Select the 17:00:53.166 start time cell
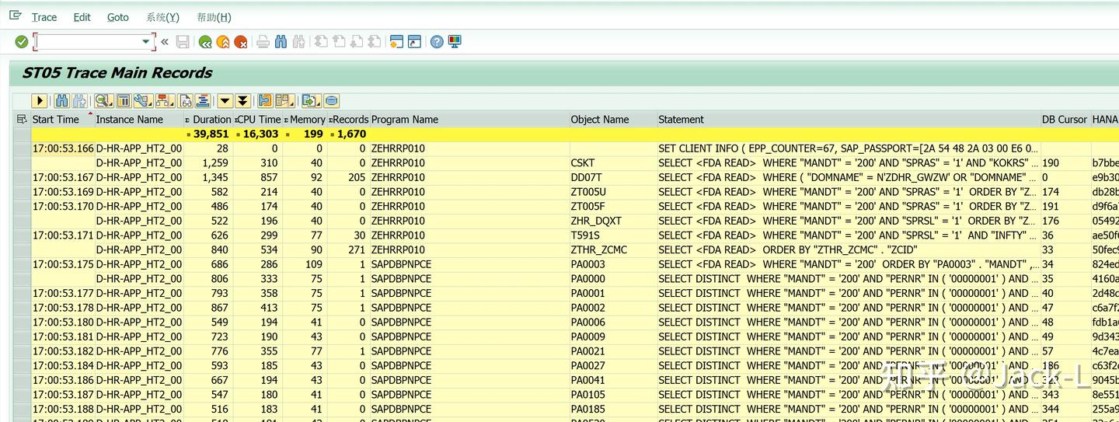The height and width of the screenshot is (422, 1119). click(62, 148)
